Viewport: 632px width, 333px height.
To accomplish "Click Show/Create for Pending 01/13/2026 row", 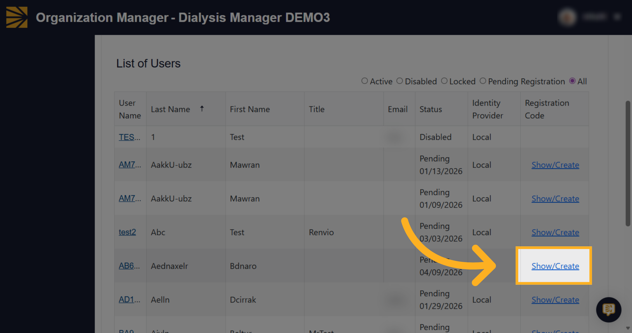I will point(555,165).
